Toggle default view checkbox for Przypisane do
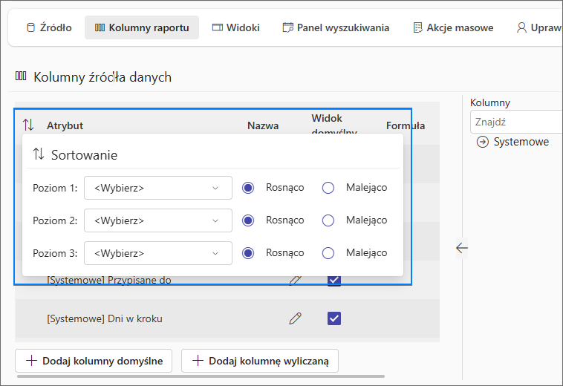Image resolution: width=563 pixels, height=386 pixels. (334, 280)
